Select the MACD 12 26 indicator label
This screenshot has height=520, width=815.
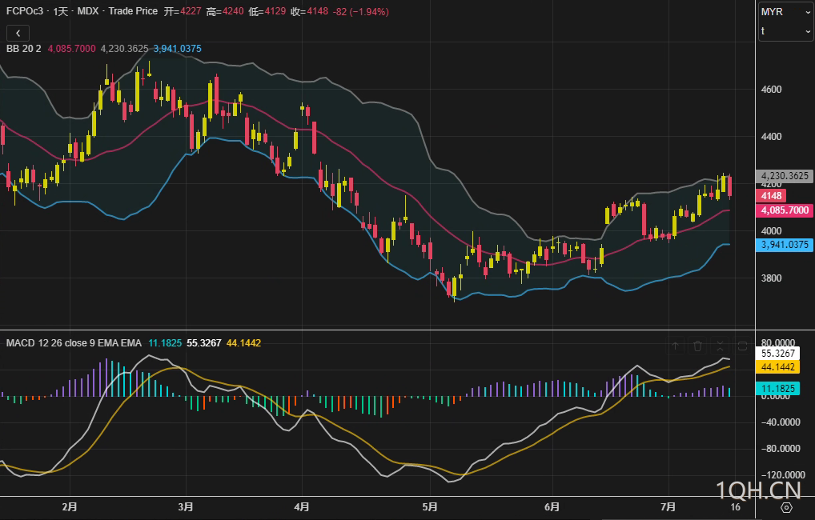(74, 343)
